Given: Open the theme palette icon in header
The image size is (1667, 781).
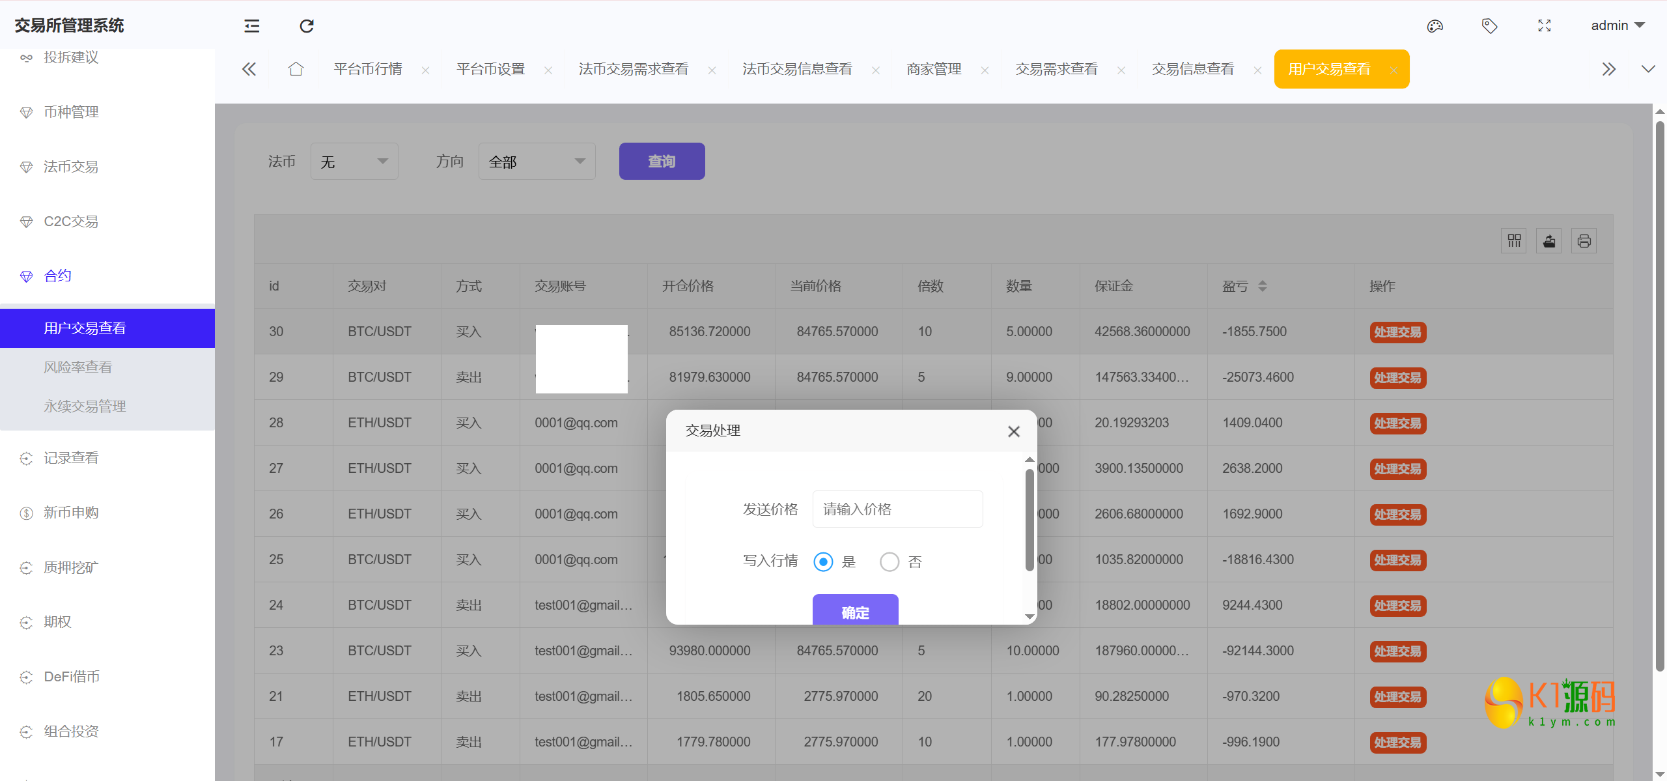Looking at the screenshot, I should point(1435,25).
